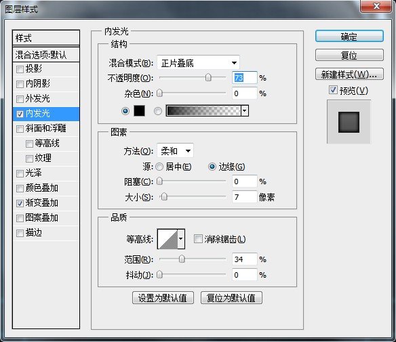The width and height of the screenshot is (396, 342).
Task: Click the 复位 reset button
Action: (x=349, y=55)
